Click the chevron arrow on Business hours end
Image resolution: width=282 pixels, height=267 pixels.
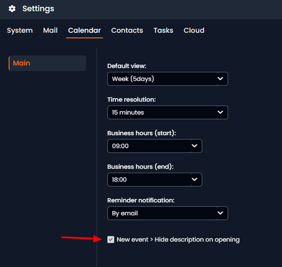pos(194,180)
